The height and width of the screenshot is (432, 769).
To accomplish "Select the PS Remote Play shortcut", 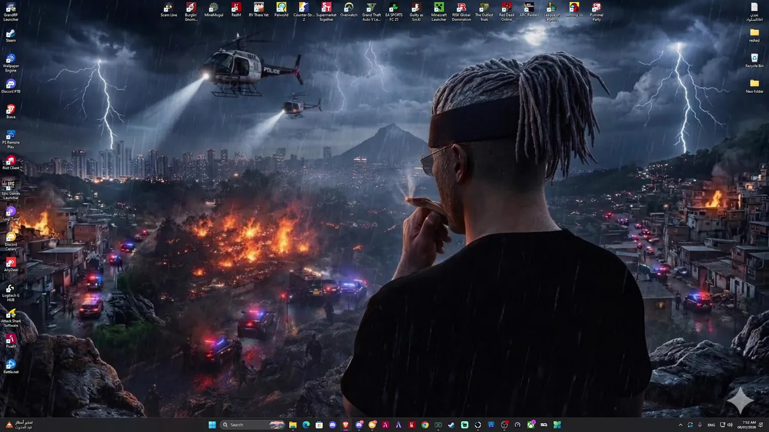I will [11, 140].
